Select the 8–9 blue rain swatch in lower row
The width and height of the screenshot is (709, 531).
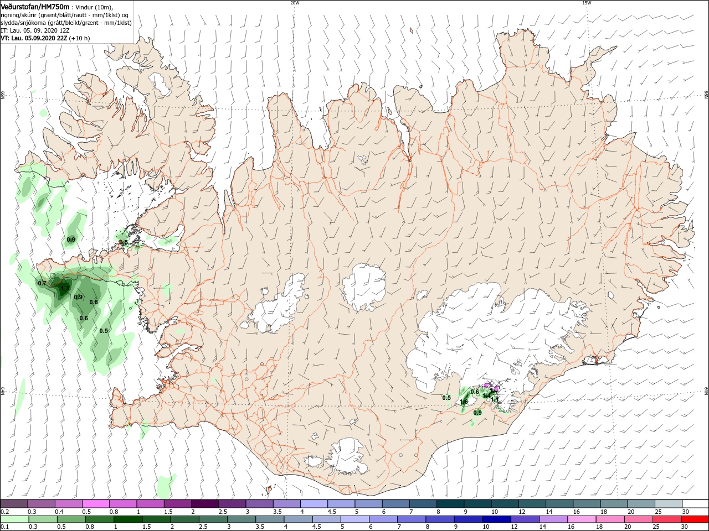click(439, 519)
